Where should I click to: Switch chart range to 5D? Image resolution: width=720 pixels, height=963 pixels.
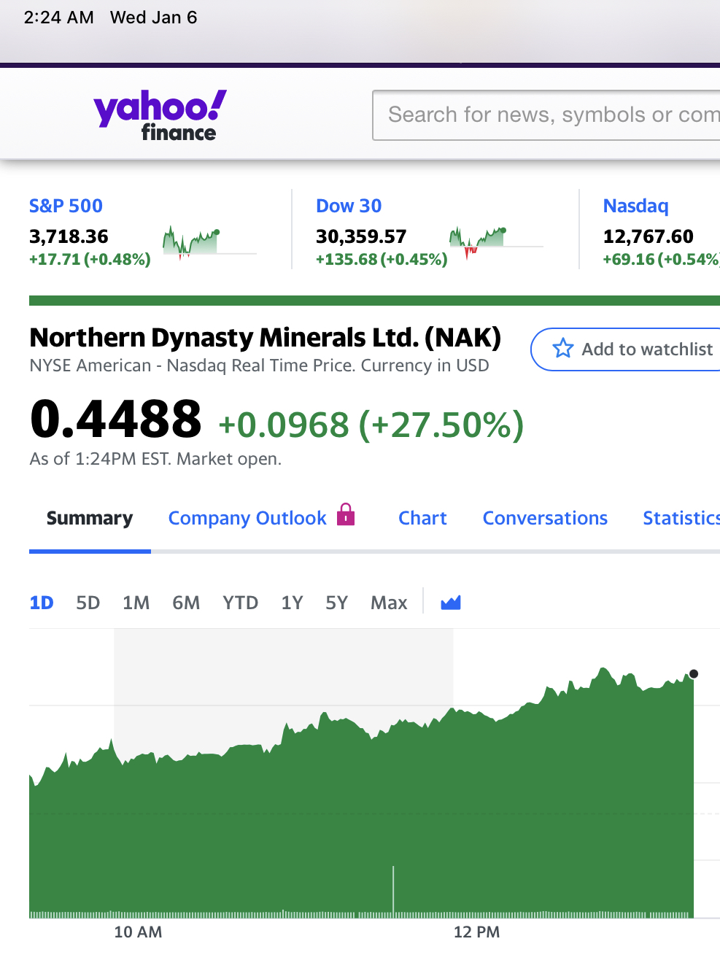coord(88,603)
